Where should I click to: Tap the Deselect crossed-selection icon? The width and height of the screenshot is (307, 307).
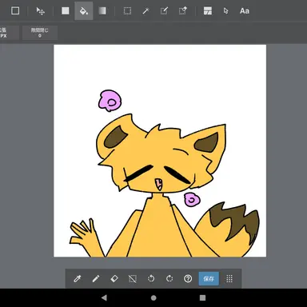133,279
